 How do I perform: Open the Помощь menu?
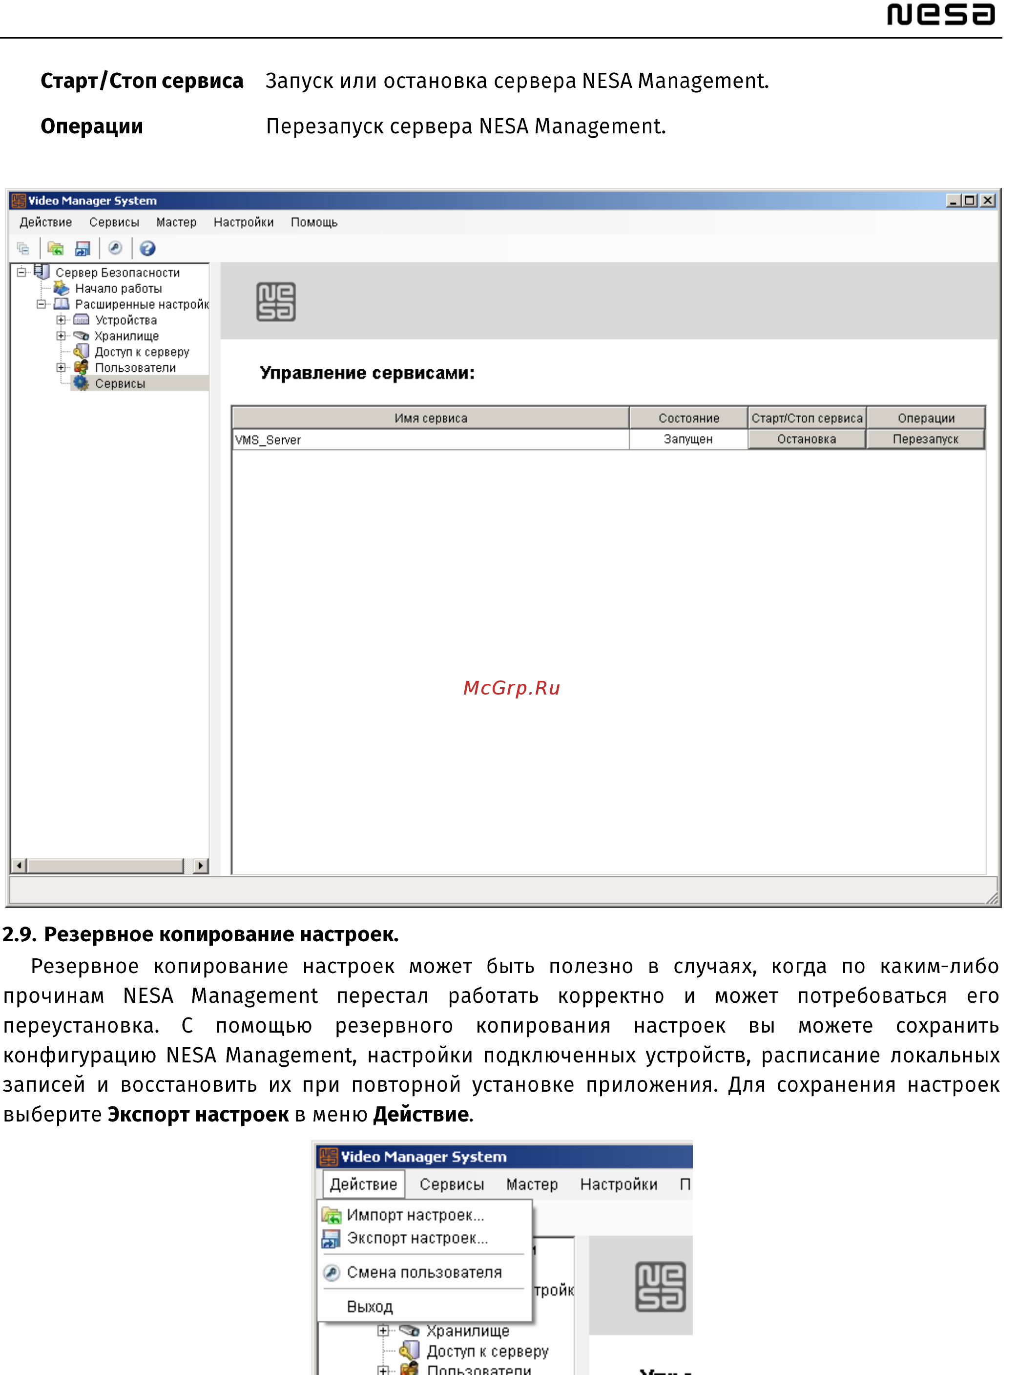coord(314,222)
